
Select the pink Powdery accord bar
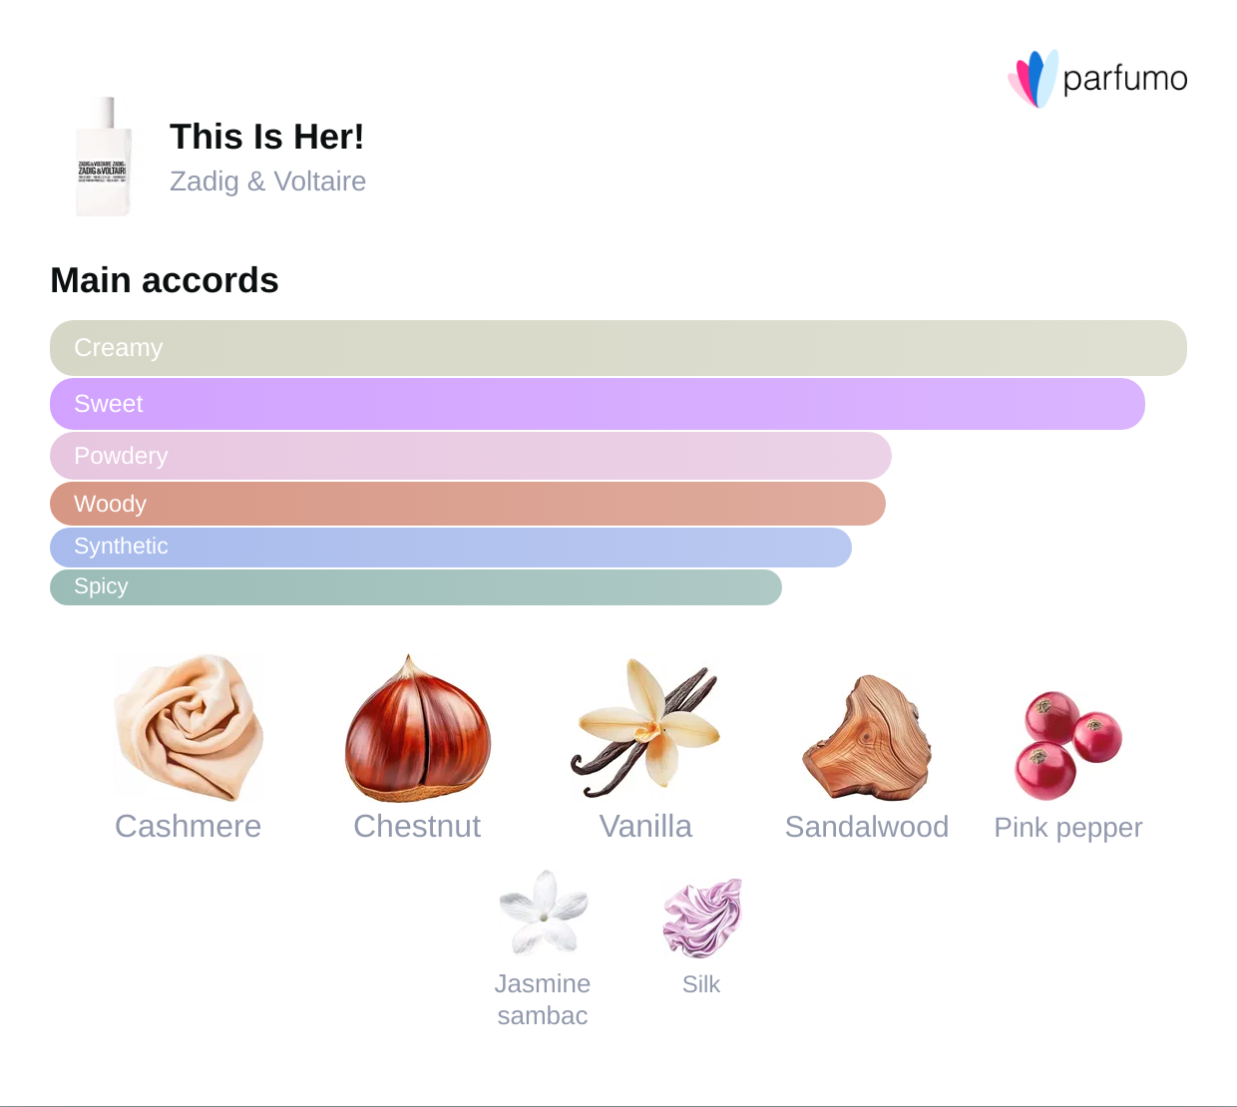pos(471,456)
